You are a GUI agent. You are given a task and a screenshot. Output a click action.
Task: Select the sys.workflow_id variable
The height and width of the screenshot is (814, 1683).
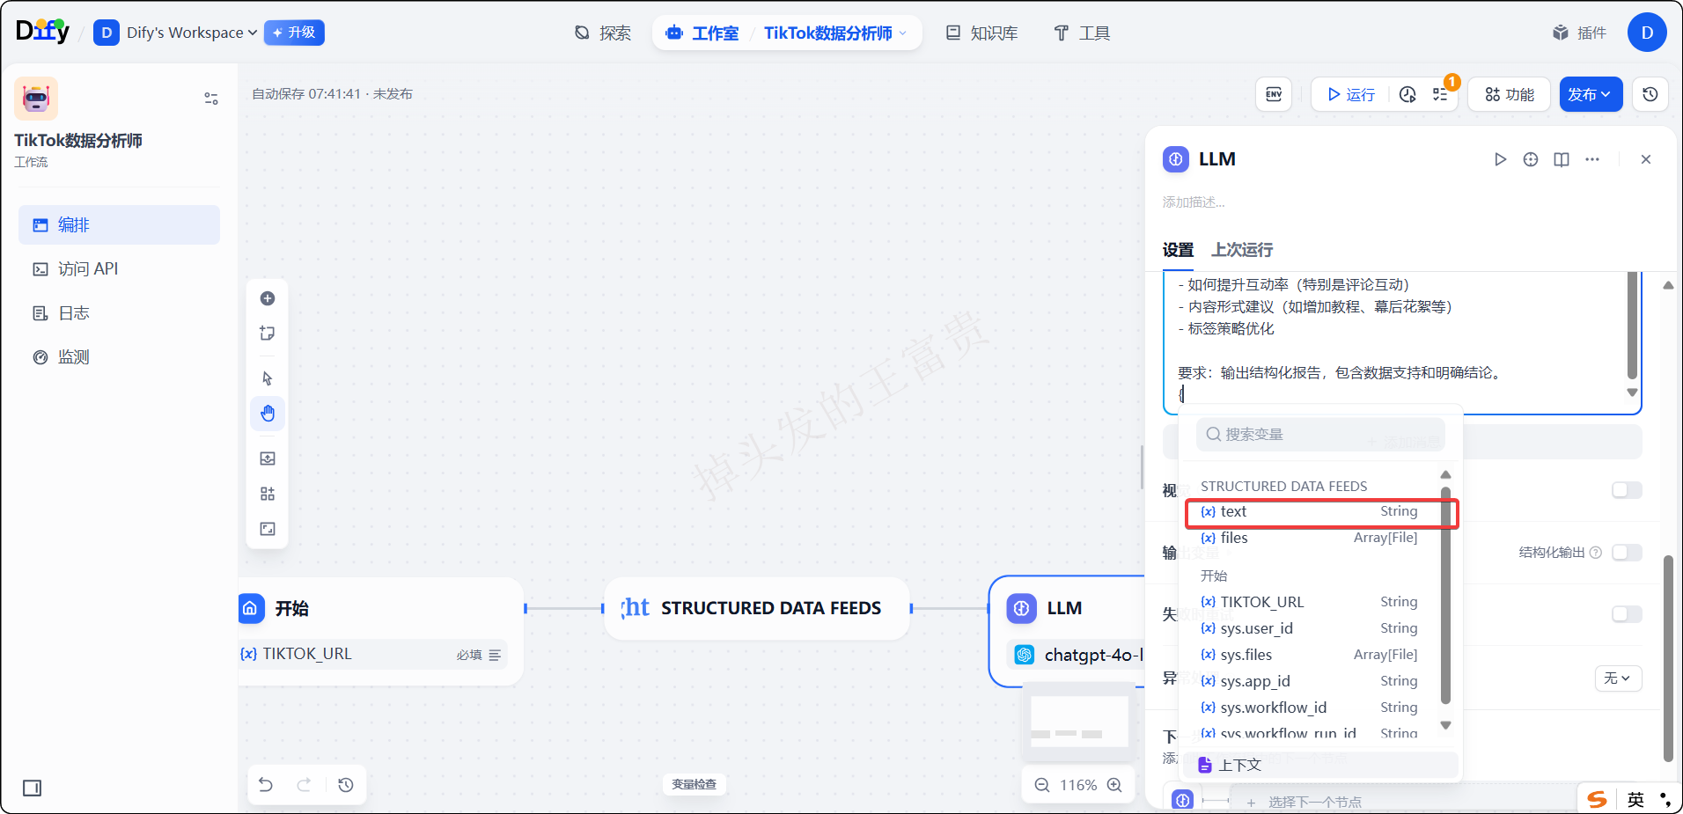[x=1312, y=708]
